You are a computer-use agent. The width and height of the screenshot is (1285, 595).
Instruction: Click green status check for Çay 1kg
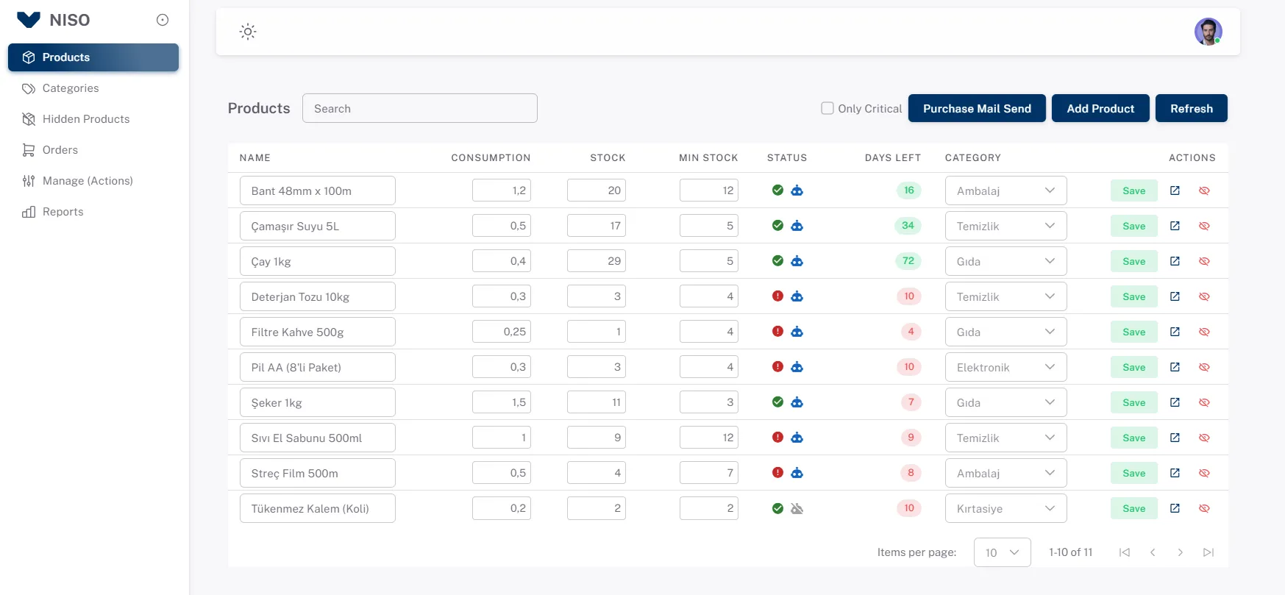[x=777, y=260]
